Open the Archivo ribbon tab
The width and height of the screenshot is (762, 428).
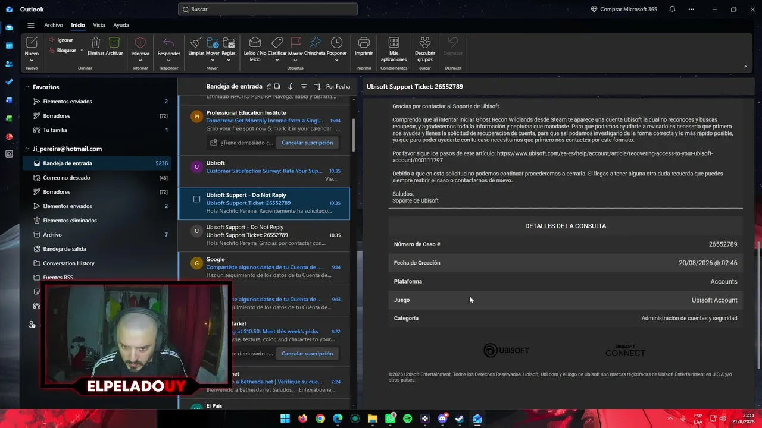point(54,25)
